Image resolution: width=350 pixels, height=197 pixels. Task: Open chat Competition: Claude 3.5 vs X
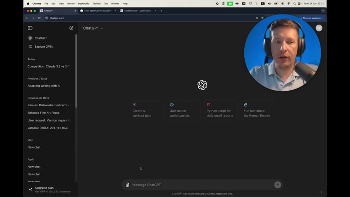coord(49,66)
